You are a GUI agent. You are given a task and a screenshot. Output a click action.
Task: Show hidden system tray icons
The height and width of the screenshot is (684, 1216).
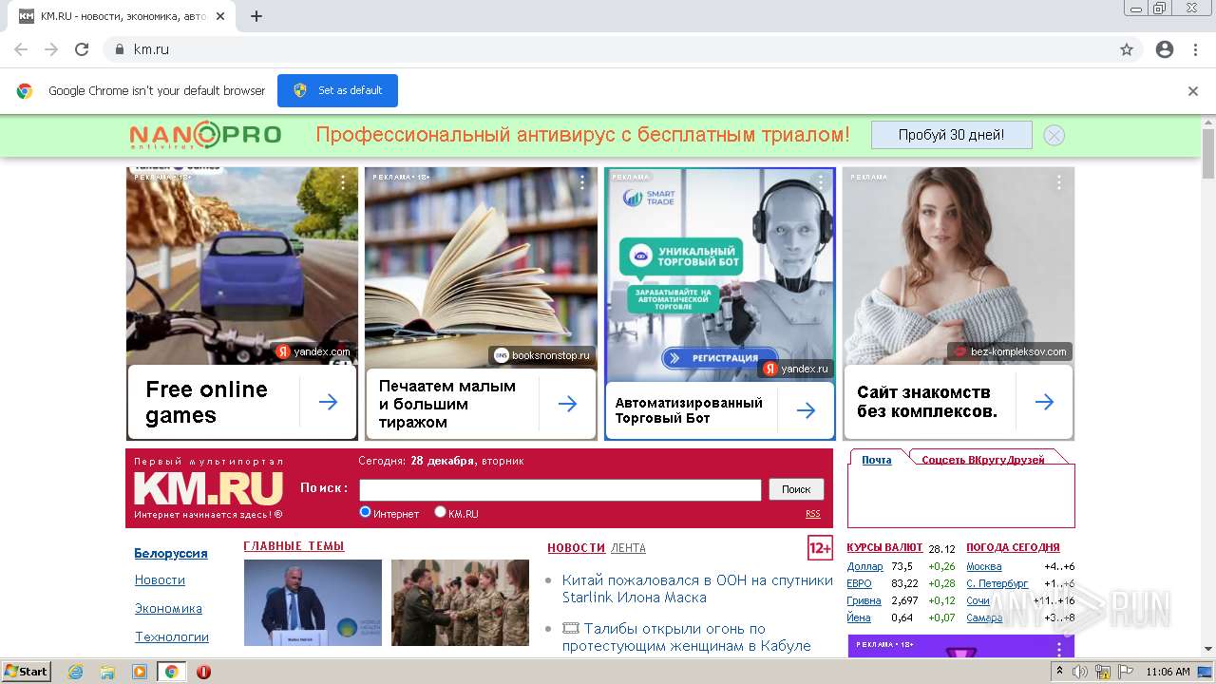pos(1059,672)
